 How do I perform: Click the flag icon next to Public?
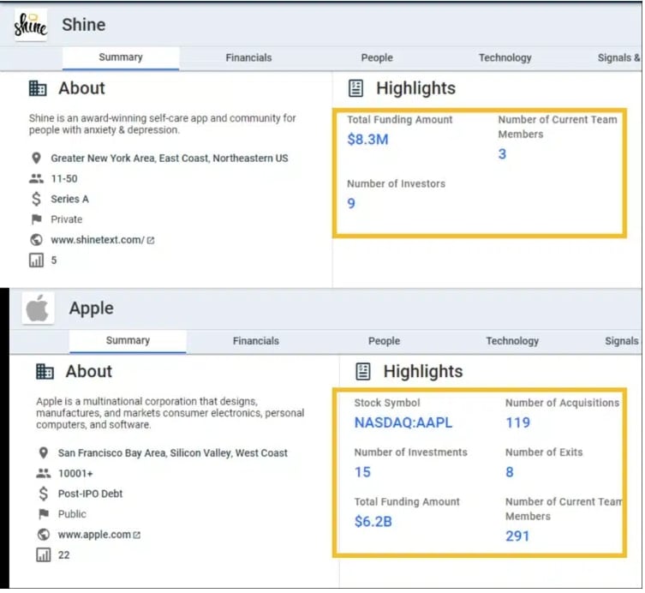pyautogui.click(x=43, y=514)
